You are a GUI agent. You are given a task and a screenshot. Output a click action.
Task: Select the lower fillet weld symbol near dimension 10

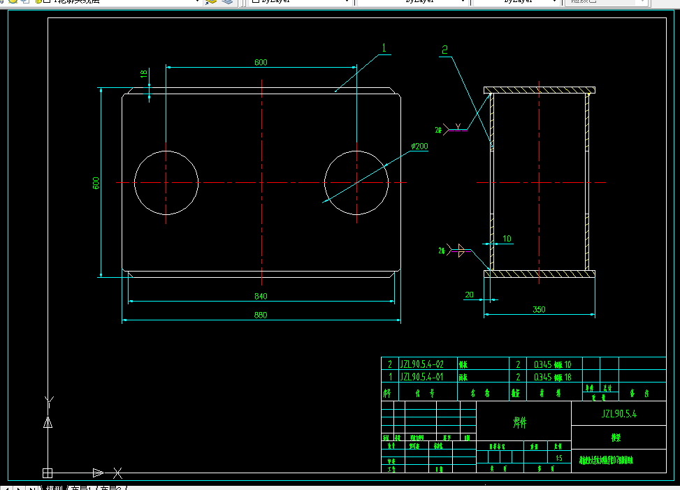pos(454,251)
